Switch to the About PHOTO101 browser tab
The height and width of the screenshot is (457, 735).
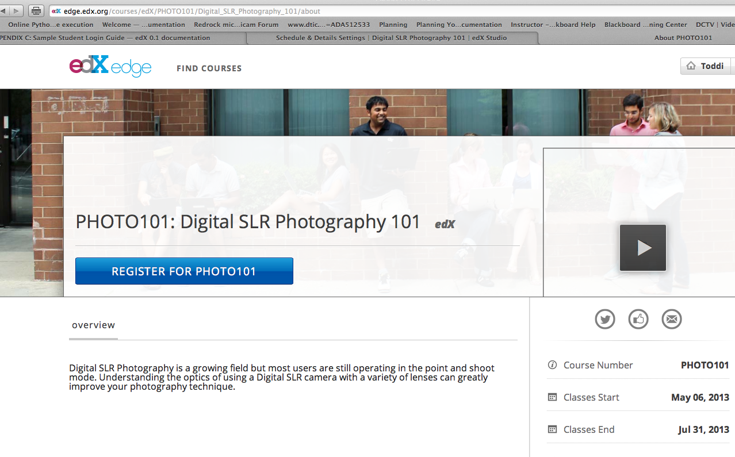coord(683,38)
